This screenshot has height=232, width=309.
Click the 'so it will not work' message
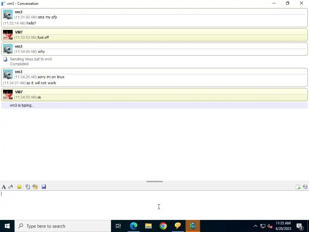click(41, 83)
